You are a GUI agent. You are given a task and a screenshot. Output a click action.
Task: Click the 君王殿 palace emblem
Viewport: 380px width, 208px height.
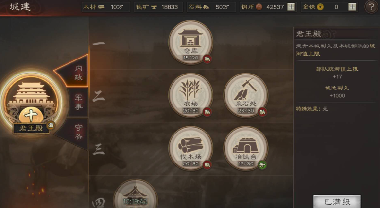[x=31, y=103]
